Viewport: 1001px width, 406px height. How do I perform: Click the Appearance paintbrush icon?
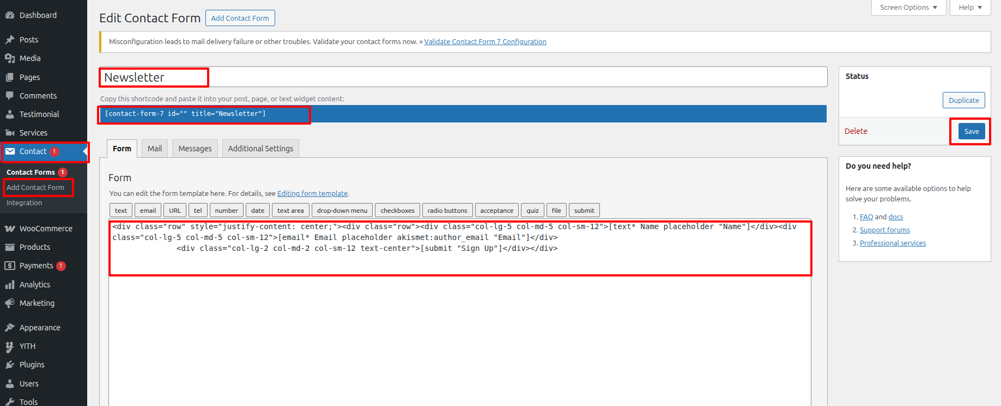pyautogui.click(x=10, y=328)
